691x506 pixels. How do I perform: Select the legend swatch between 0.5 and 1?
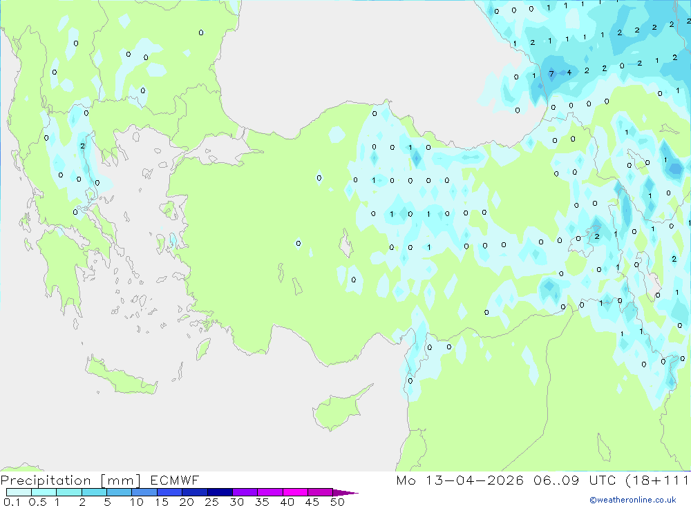click(44, 492)
